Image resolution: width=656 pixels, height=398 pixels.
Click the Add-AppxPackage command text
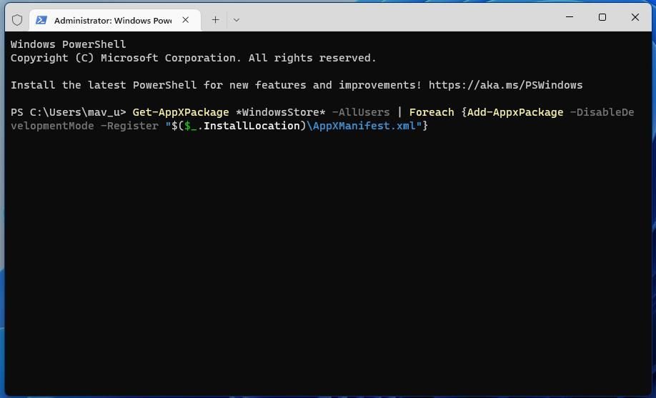[x=515, y=112]
